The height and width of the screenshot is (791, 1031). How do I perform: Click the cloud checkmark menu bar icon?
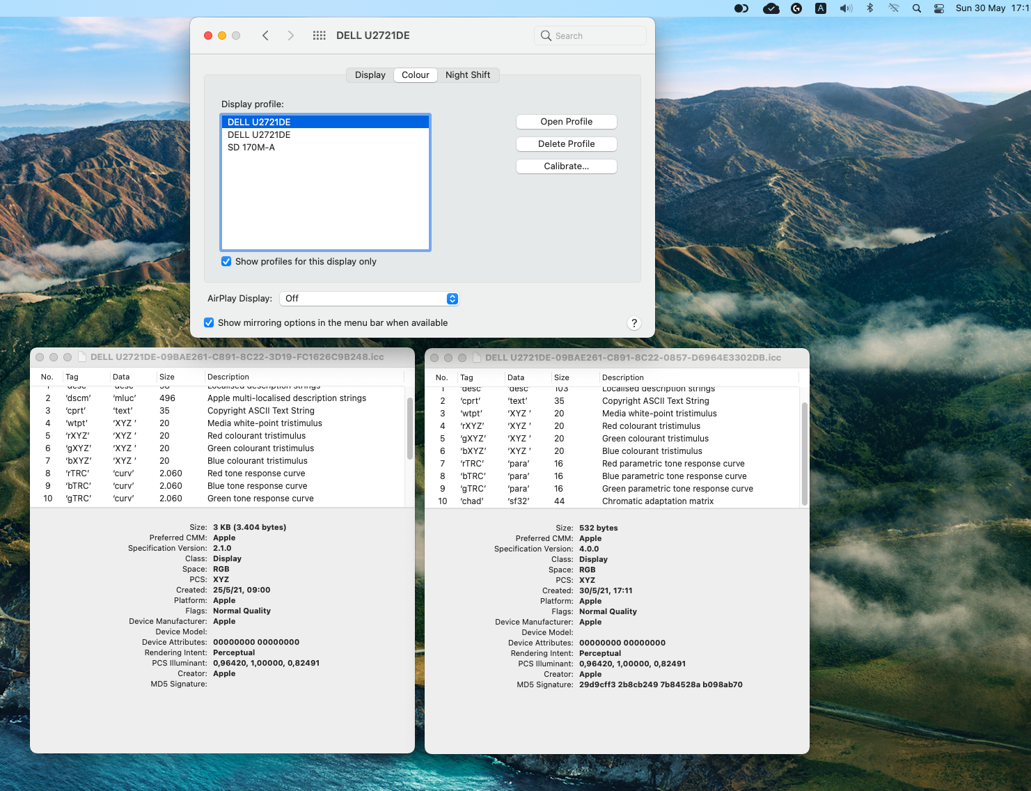tap(771, 8)
